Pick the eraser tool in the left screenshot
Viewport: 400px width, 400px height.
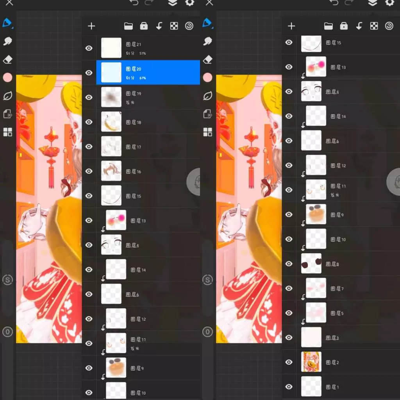[7, 59]
